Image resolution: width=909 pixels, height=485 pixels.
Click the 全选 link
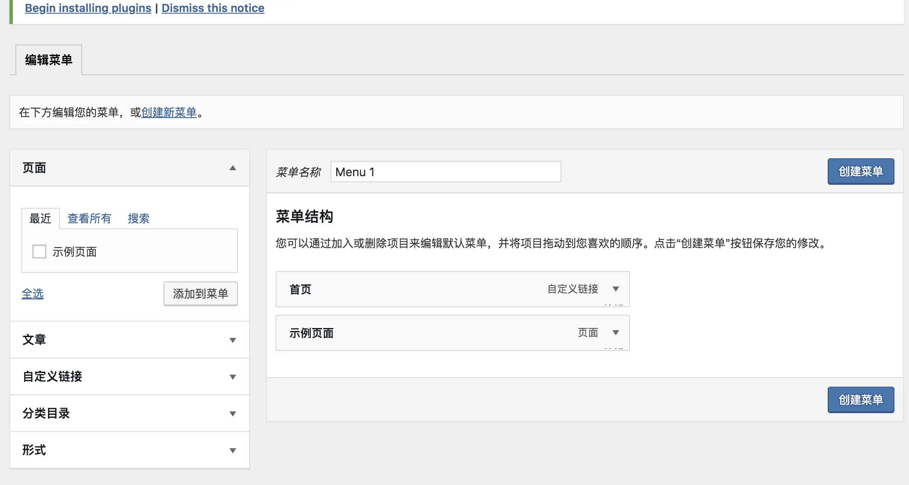(33, 293)
